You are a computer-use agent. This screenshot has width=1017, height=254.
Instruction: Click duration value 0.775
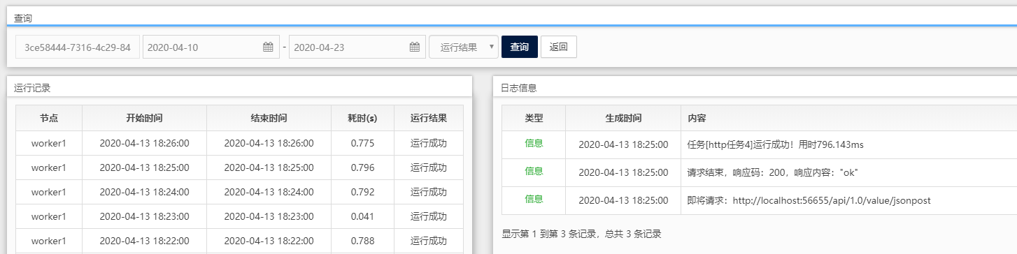click(x=363, y=143)
